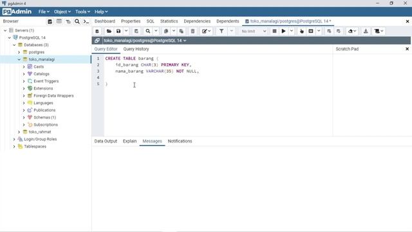
Task: Open the Tools menu
Action: pos(82,12)
